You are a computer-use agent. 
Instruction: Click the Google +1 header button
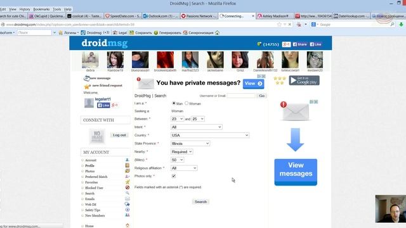tap(286, 44)
